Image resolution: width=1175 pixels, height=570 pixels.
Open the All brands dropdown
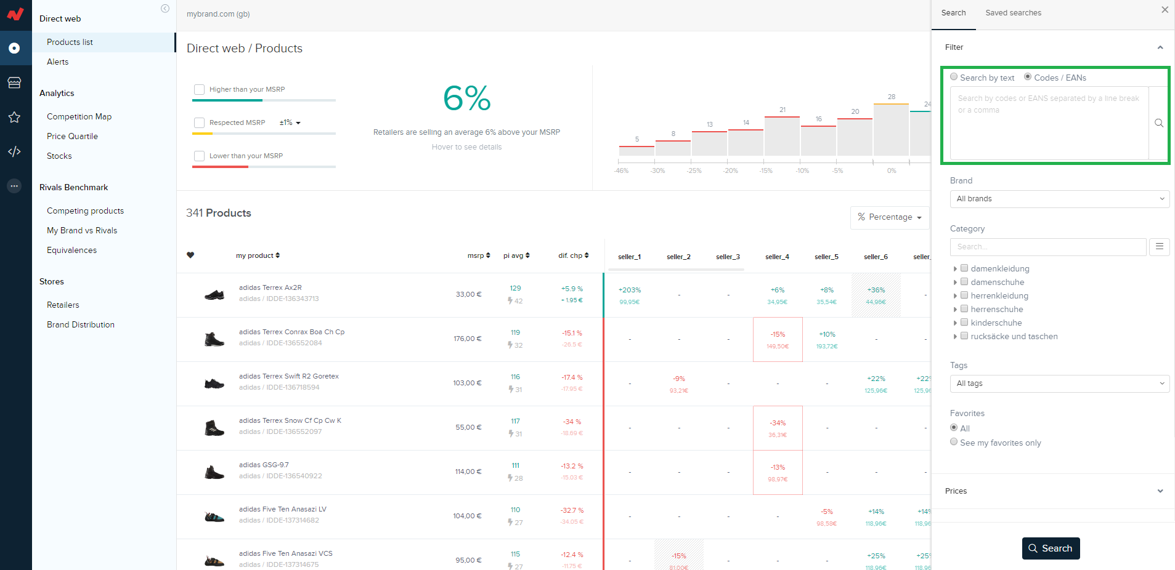(1060, 199)
